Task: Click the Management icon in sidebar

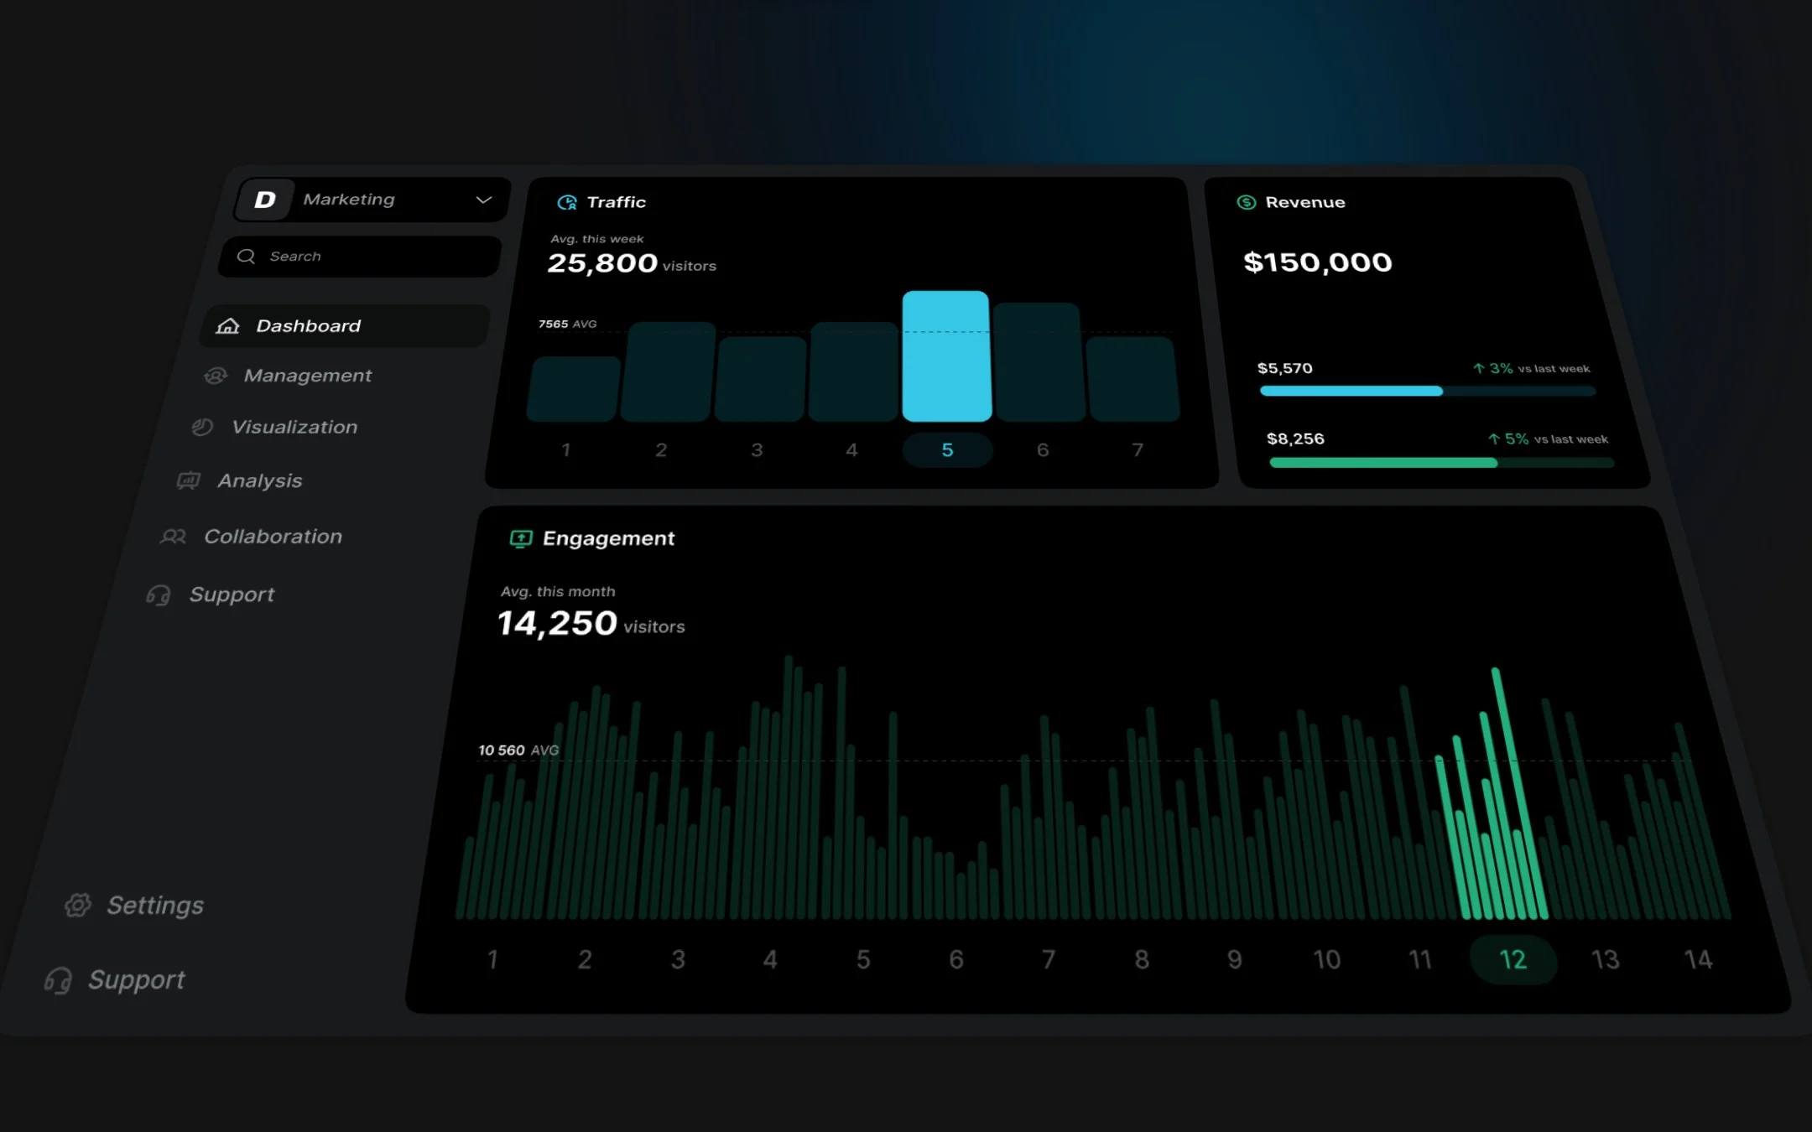Action: pyautogui.click(x=216, y=376)
